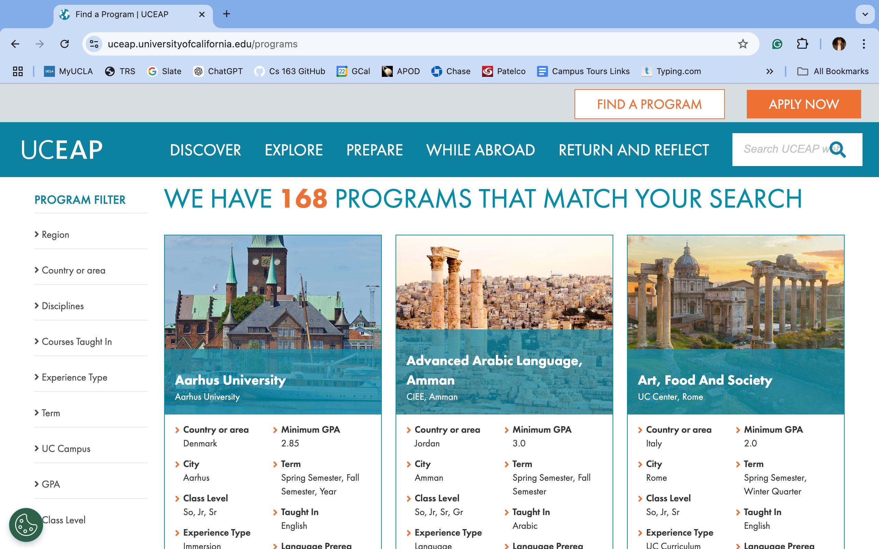Screen dimensions: 879x549
Task: Click the search magnifier icon in UCEAP header
Action: pyautogui.click(x=838, y=150)
